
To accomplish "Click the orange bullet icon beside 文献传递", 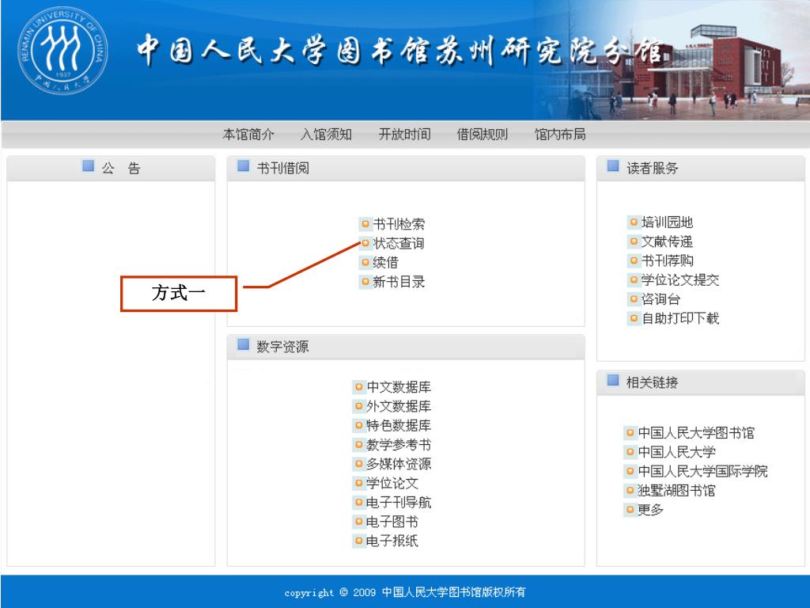I will point(634,241).
